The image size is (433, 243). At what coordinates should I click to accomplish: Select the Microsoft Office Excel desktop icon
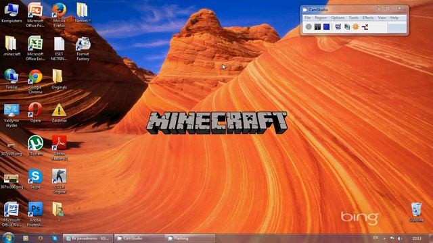tap(35, 48)
